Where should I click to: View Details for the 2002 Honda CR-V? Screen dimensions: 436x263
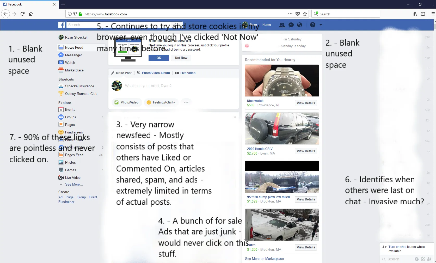[x=306, y=151]
